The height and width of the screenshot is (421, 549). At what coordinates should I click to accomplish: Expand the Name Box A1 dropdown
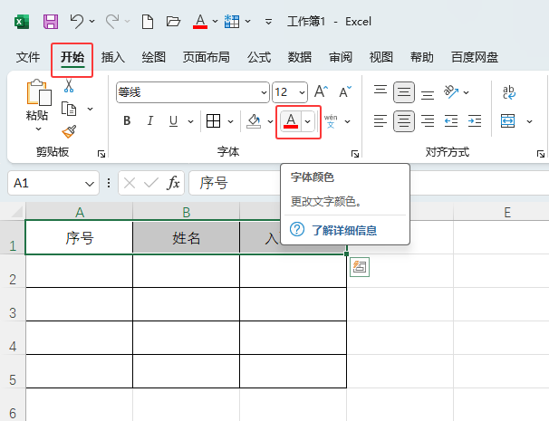[x=90, y=183]
